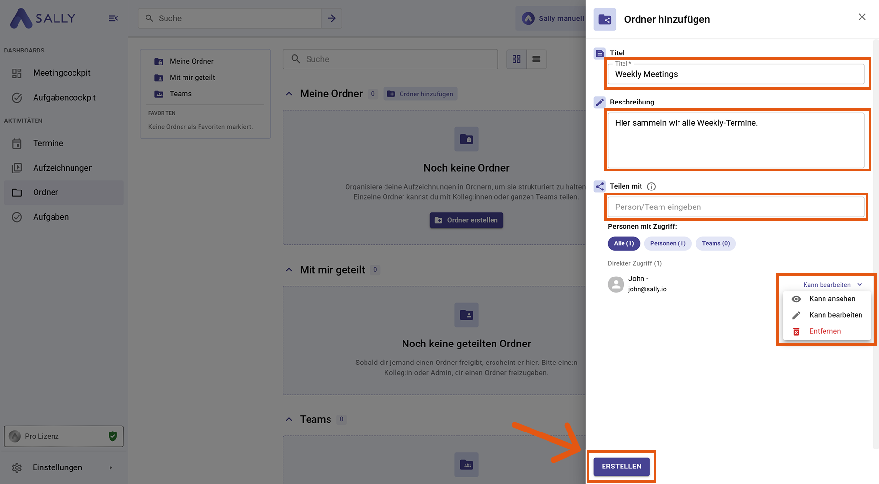Submit search with the arrow icon
This screenshot has height=484, width=879.
click(x=331, y=18)
